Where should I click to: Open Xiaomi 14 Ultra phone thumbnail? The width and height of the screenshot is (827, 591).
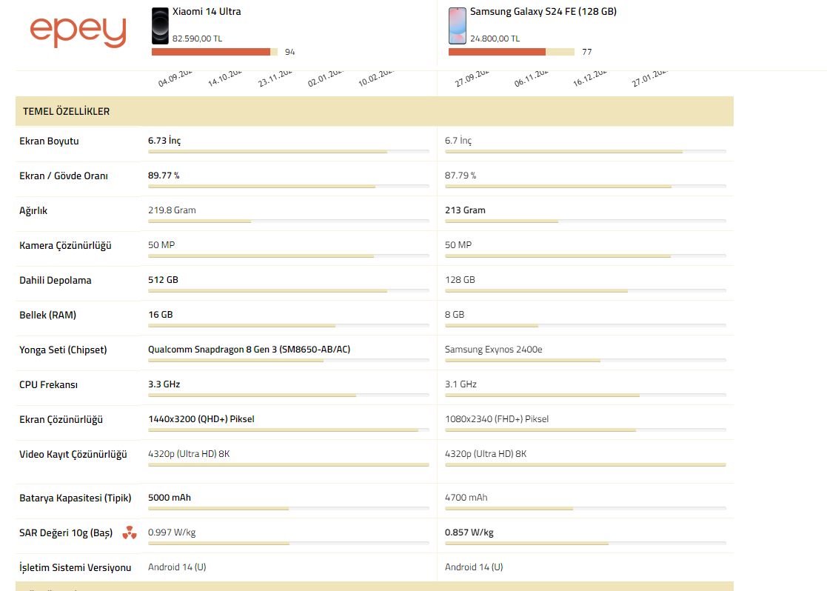tap(160, 25)
